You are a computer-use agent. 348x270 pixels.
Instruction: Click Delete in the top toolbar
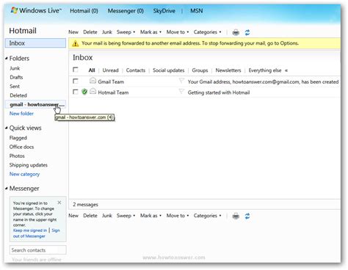click(x=90, y=32)
